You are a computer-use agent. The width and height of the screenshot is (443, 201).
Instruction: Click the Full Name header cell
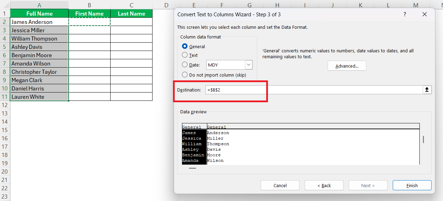pyautogui.click(x=40, y=14)
